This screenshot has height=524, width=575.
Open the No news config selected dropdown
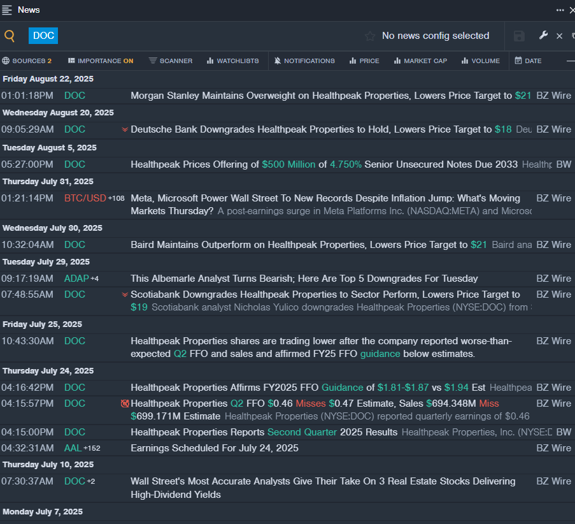(x=436, y=36)
